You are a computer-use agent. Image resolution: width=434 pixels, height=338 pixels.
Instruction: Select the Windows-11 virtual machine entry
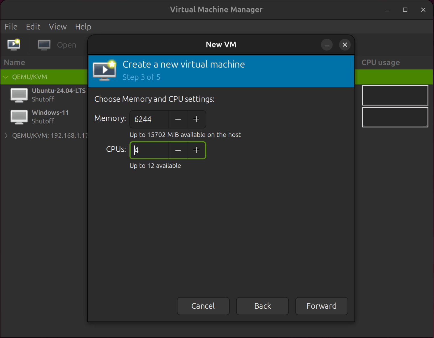50,116
